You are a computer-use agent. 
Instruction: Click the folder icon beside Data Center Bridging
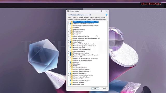coord(72,29)
